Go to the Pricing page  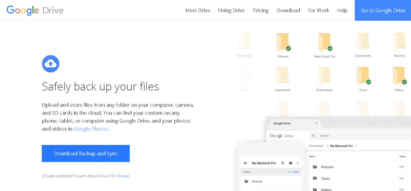tap(261, 10)
